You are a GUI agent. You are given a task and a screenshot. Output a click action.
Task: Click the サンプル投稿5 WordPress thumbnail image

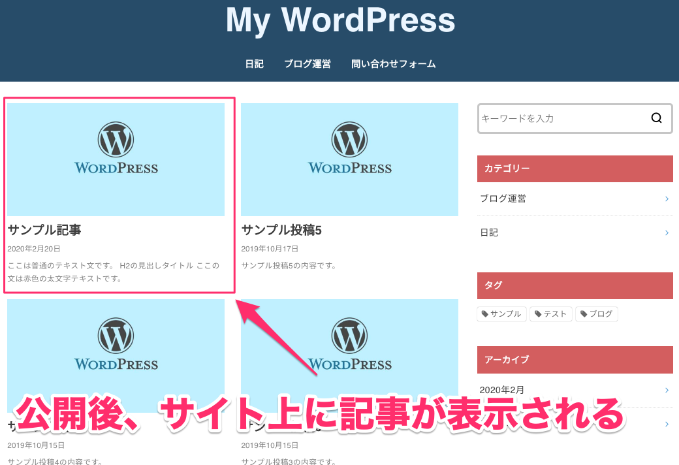pos(349,159)
